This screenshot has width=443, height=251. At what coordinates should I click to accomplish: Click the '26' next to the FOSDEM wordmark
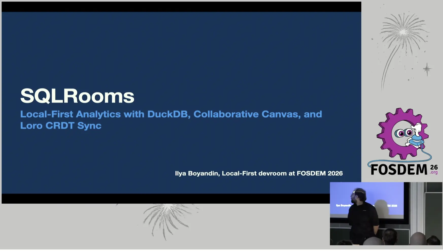tap(434, 167)
